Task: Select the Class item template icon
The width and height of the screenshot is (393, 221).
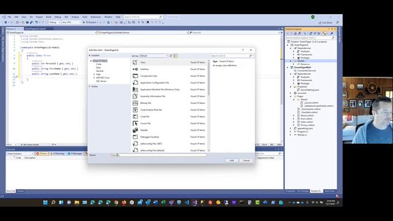Action: point(135,63)
